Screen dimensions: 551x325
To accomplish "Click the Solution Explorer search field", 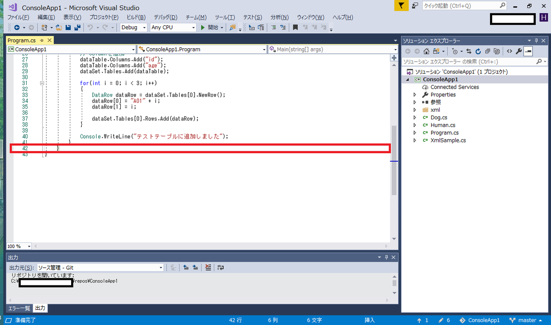I will tap(475, 62).
